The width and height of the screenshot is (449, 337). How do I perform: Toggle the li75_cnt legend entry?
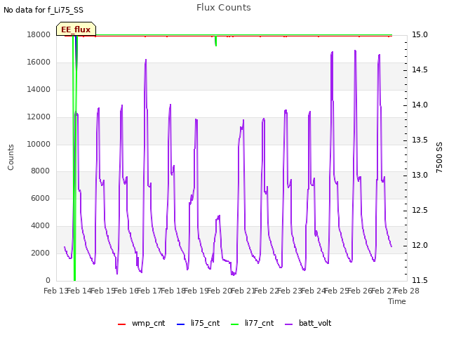tap(198, 323)
